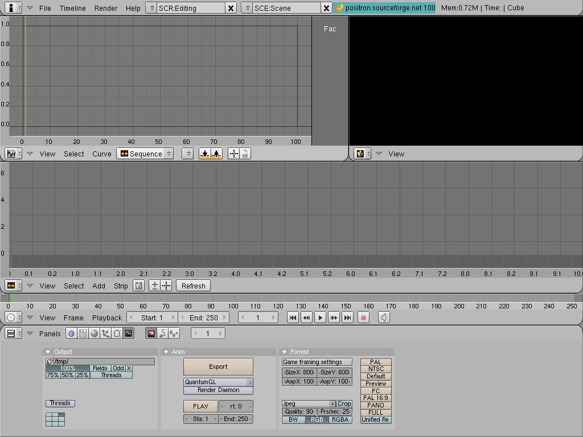The width and height of the screenshot is (583, 437).
Task: Jump to start frame in timeline
Action: pyautogui.click(x=293, y=318)
